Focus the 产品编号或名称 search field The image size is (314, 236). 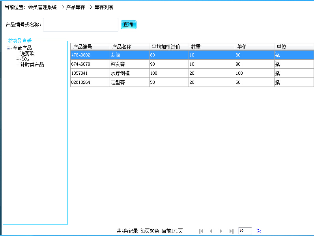(80, 25)
